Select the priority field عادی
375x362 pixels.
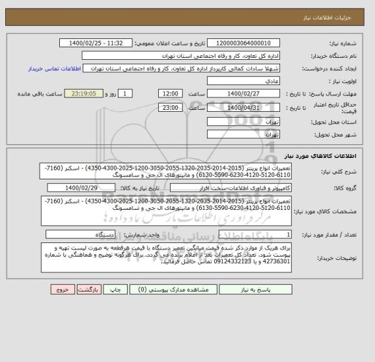point(243,81)
